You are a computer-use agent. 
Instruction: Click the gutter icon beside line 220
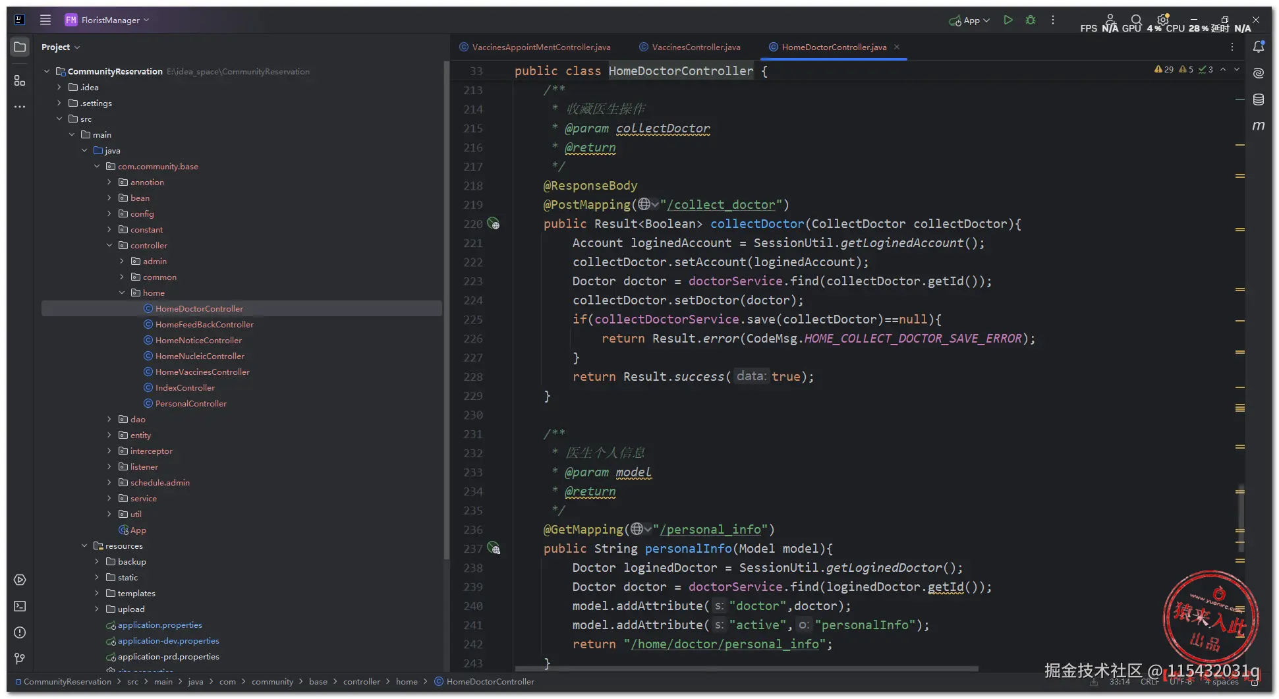point(494,224)
